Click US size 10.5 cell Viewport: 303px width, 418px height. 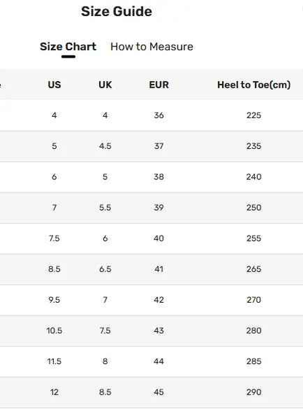(x=55, y=330)
